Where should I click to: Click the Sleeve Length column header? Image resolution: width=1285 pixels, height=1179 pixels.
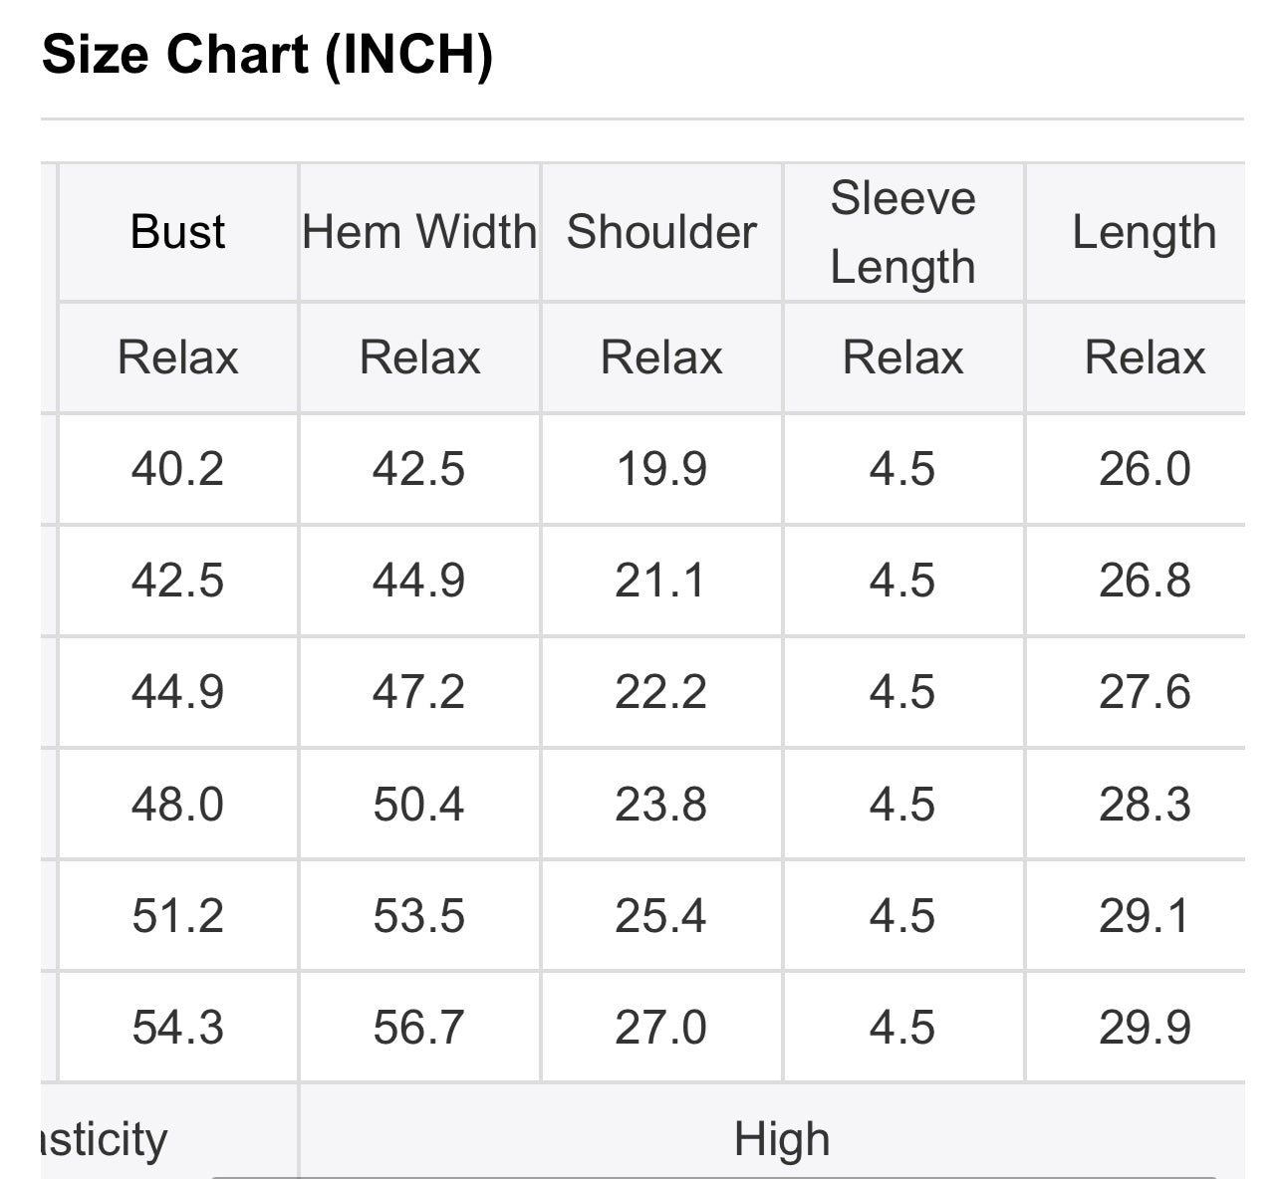click(902, 232)
